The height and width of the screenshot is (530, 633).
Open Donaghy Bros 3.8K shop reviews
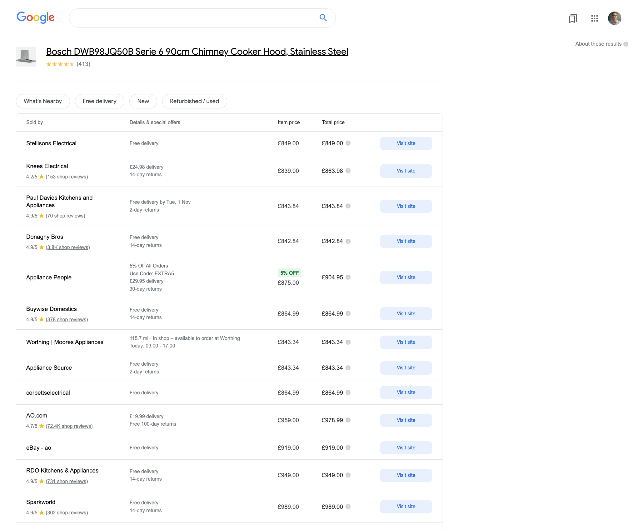(68, 247)
